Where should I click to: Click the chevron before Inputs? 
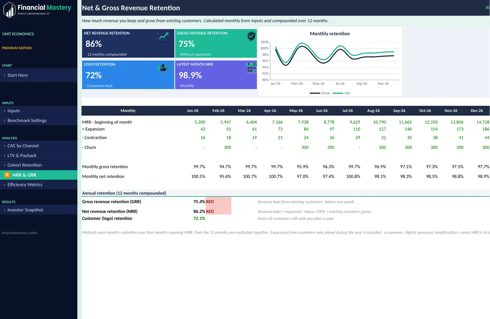pos(4,111)
